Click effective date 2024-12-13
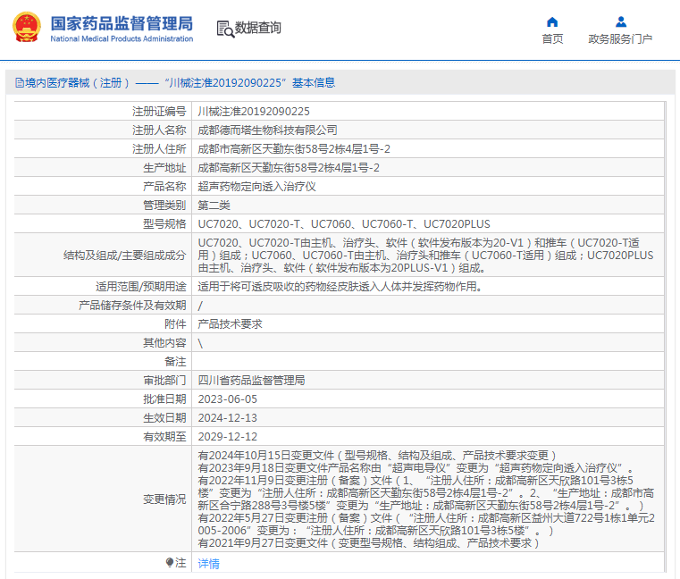This screenshot has width=680, height=579. click(x=228, y=417)
